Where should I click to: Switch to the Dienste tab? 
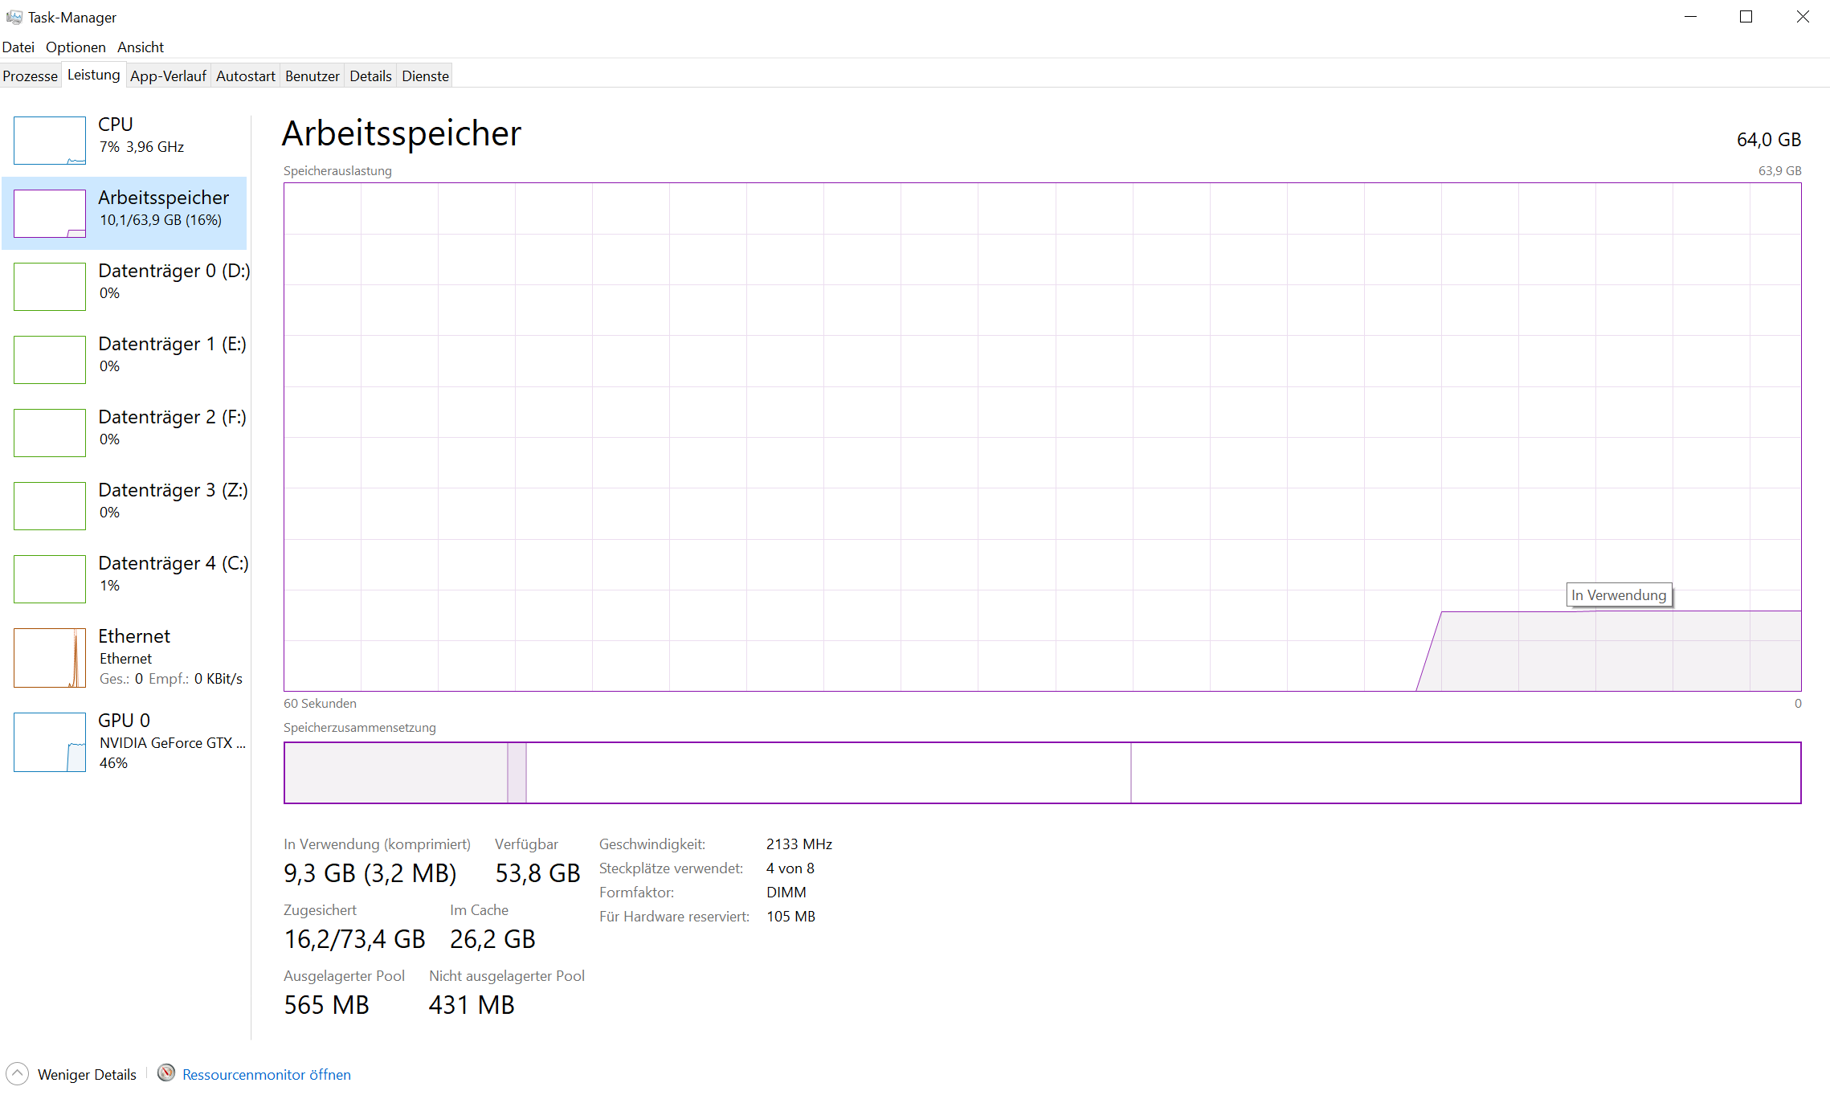425,76
